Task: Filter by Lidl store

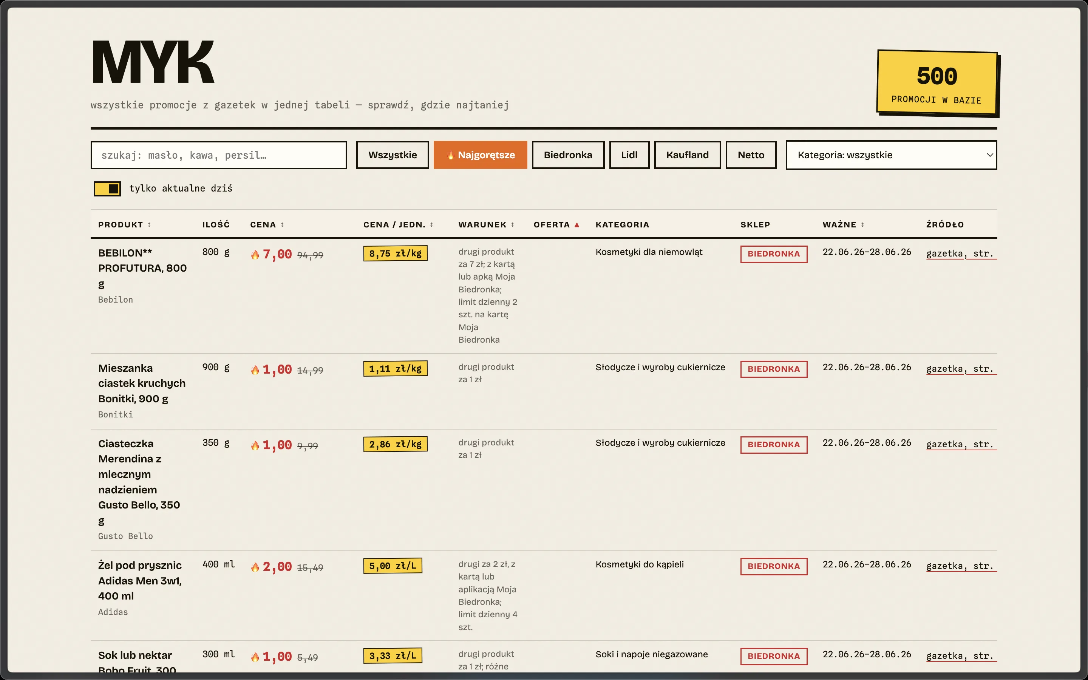Action: (x=629, y=155)
